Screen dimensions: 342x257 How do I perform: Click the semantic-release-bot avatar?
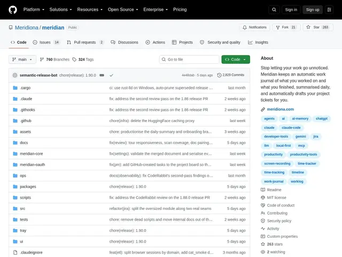pos(15,75)
